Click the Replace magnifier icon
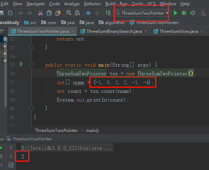Image resolution: width=209 pixels, height=170 pixels. coord(77,13)
